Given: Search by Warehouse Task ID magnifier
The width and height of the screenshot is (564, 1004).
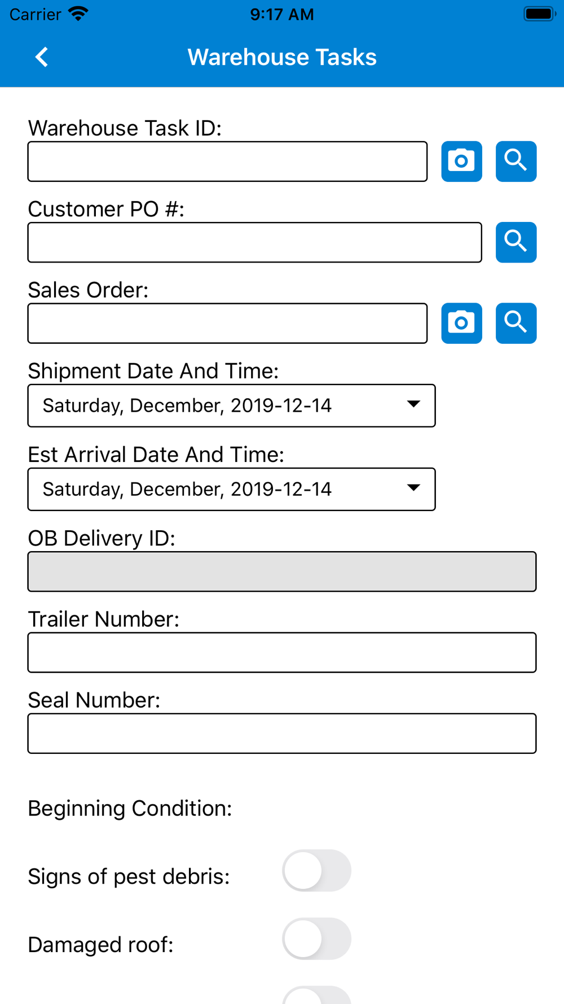Looking at the screenshot, I should click(515, 161).
